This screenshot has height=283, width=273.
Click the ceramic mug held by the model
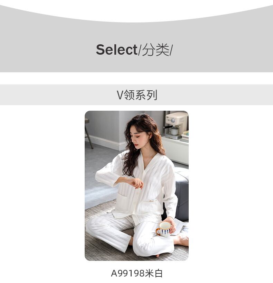click(163, 229)
